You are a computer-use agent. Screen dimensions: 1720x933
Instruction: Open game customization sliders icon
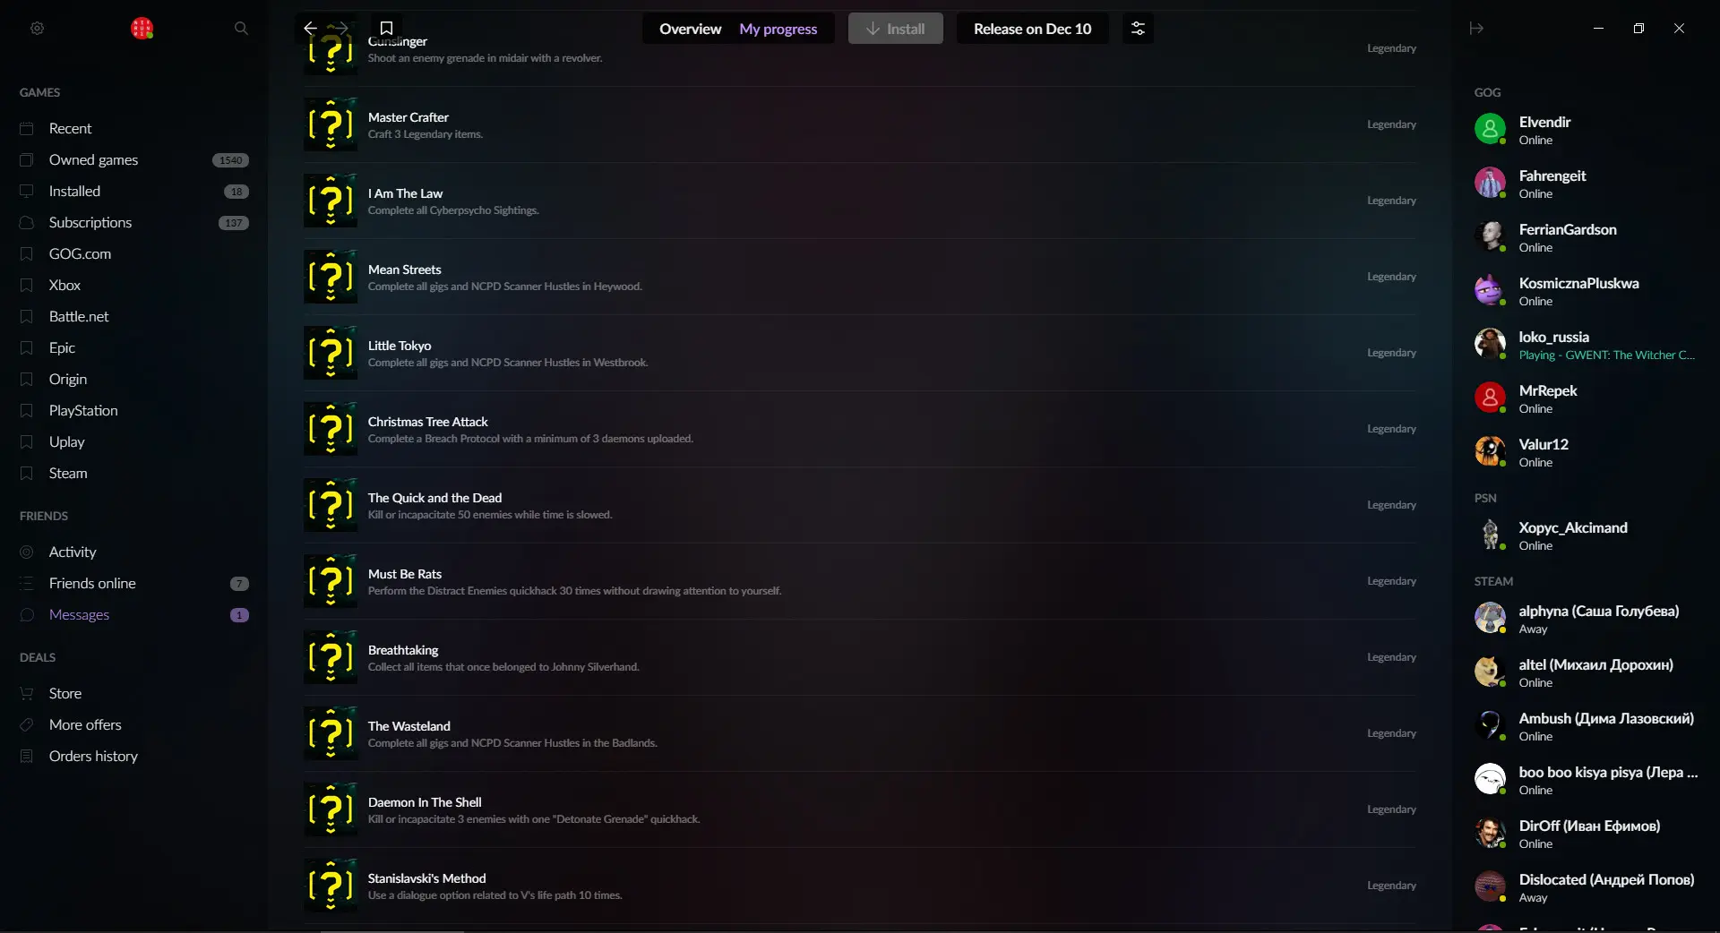(1138, 29)
